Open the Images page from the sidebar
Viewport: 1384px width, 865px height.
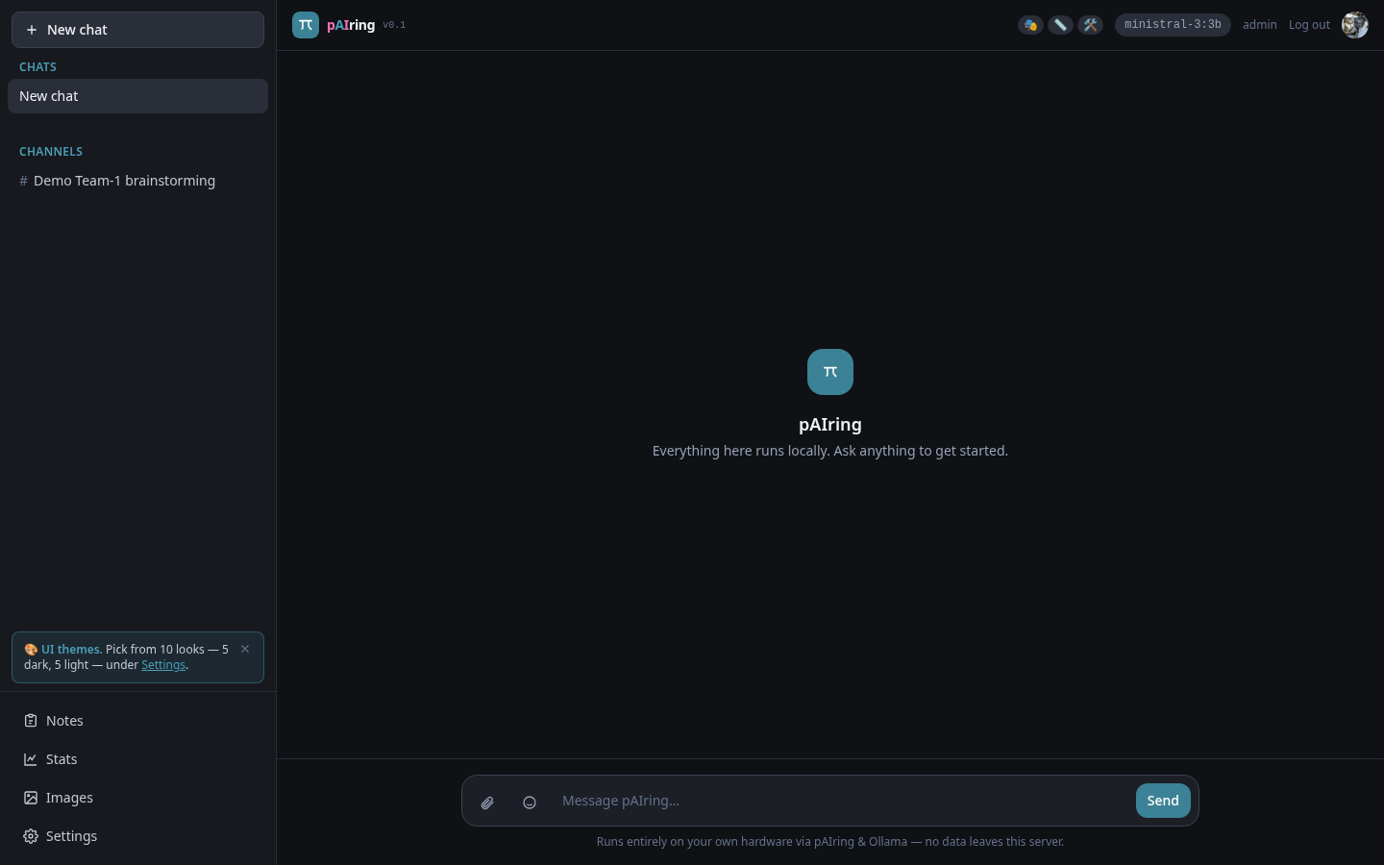(x=137, y=798)
